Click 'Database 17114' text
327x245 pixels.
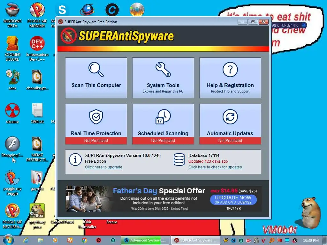[x=204, y=155]
